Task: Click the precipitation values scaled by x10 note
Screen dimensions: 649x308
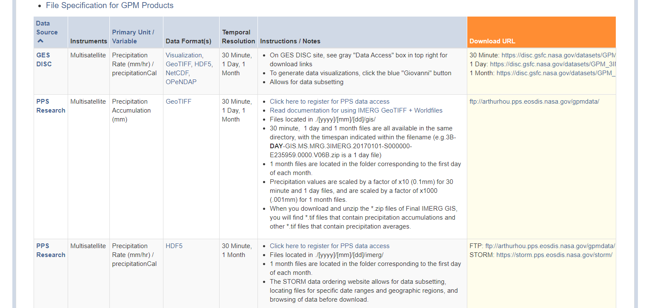Action: pos(361,191)
